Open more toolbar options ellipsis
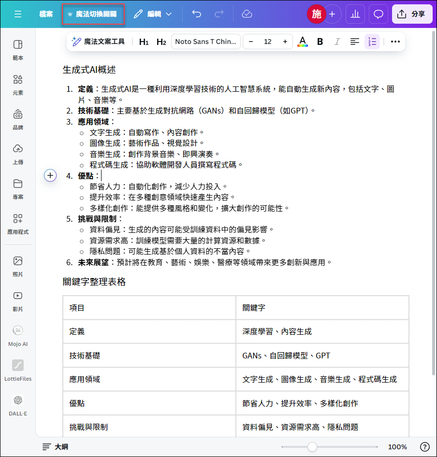 click(x=395, y=42)
